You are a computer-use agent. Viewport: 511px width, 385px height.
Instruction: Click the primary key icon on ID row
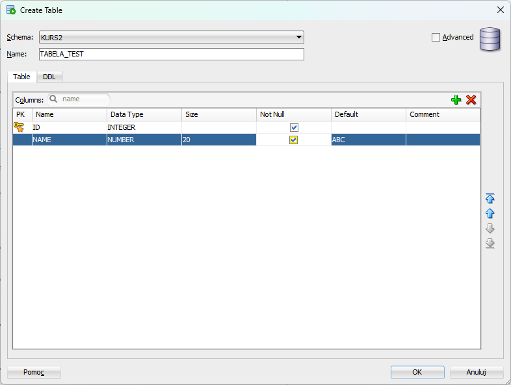pyautogui.click(x=19, y=127)
